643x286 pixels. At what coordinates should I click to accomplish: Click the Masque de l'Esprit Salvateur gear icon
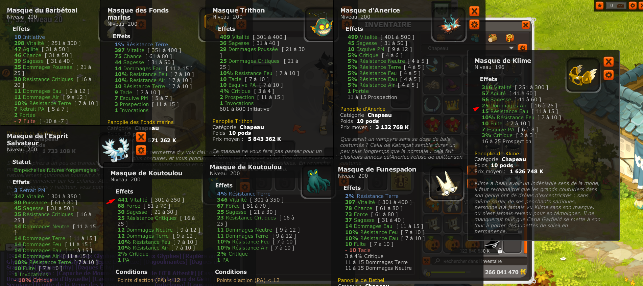[141, 150]
